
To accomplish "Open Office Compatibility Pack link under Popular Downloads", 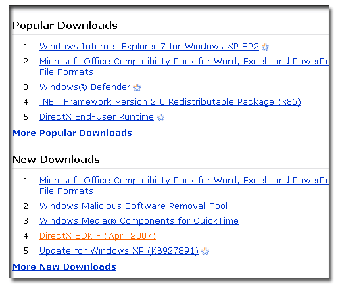I will pos(184,67).
